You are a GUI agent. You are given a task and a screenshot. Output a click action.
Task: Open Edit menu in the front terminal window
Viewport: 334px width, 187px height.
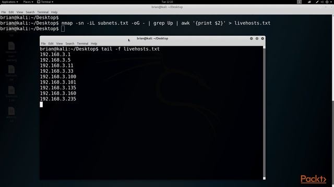point(51,44)
